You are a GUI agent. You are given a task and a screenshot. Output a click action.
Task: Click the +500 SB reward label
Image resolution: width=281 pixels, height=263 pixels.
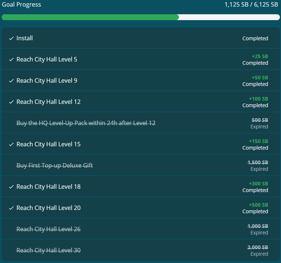(260, 205)
